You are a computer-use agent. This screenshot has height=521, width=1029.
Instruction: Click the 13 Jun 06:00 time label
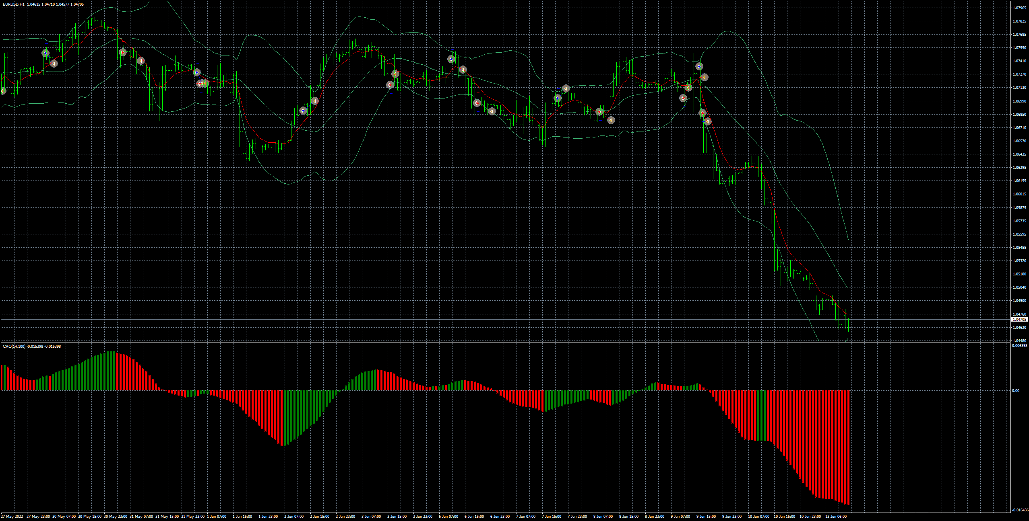[836, 517]
